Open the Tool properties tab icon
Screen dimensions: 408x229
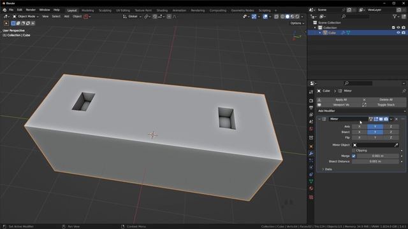click(x=311, y=92)
